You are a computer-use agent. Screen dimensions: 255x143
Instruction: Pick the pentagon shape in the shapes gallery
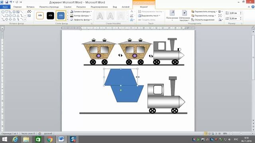click(x=3, y=12)
